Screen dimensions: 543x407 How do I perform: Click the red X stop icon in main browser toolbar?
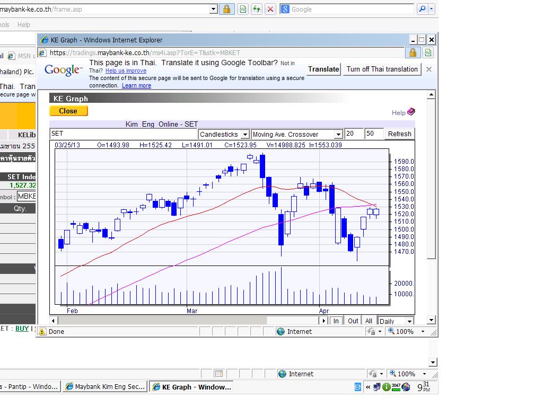[x=270, y=9]
